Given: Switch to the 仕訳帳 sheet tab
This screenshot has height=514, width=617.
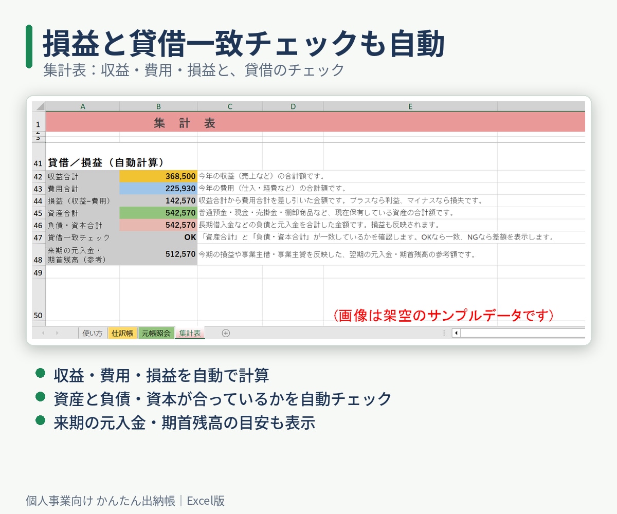Looking at the screenshot, I should [x=122, y=333].
